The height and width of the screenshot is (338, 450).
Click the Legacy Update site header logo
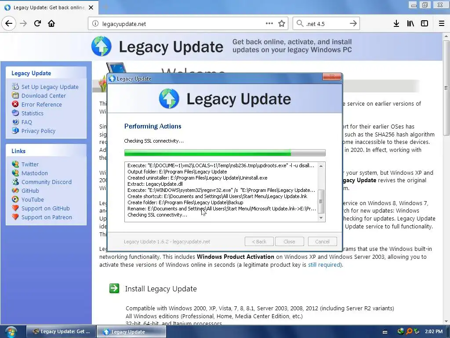157,46
